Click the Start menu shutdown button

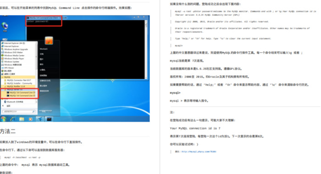coord(45,111)
